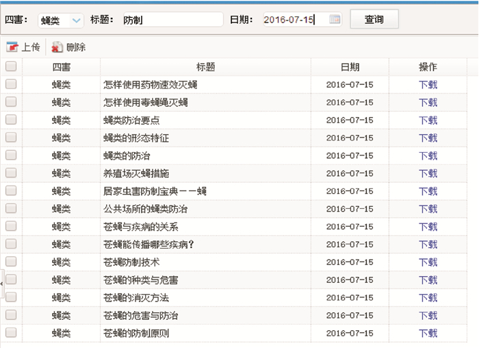Click 下载 for 公共场所的蝇类防治
The height and width of the screenshot is (348, 479).
[x=428, y=209]
